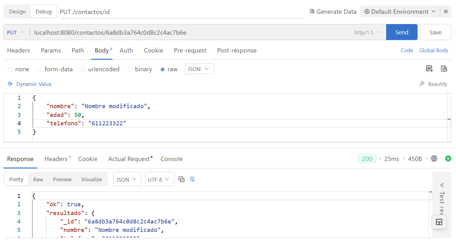Image resolution: width=456 pixels, height=241 pixels.
Task: Select the none body type
Action: (x=18, y=69)
